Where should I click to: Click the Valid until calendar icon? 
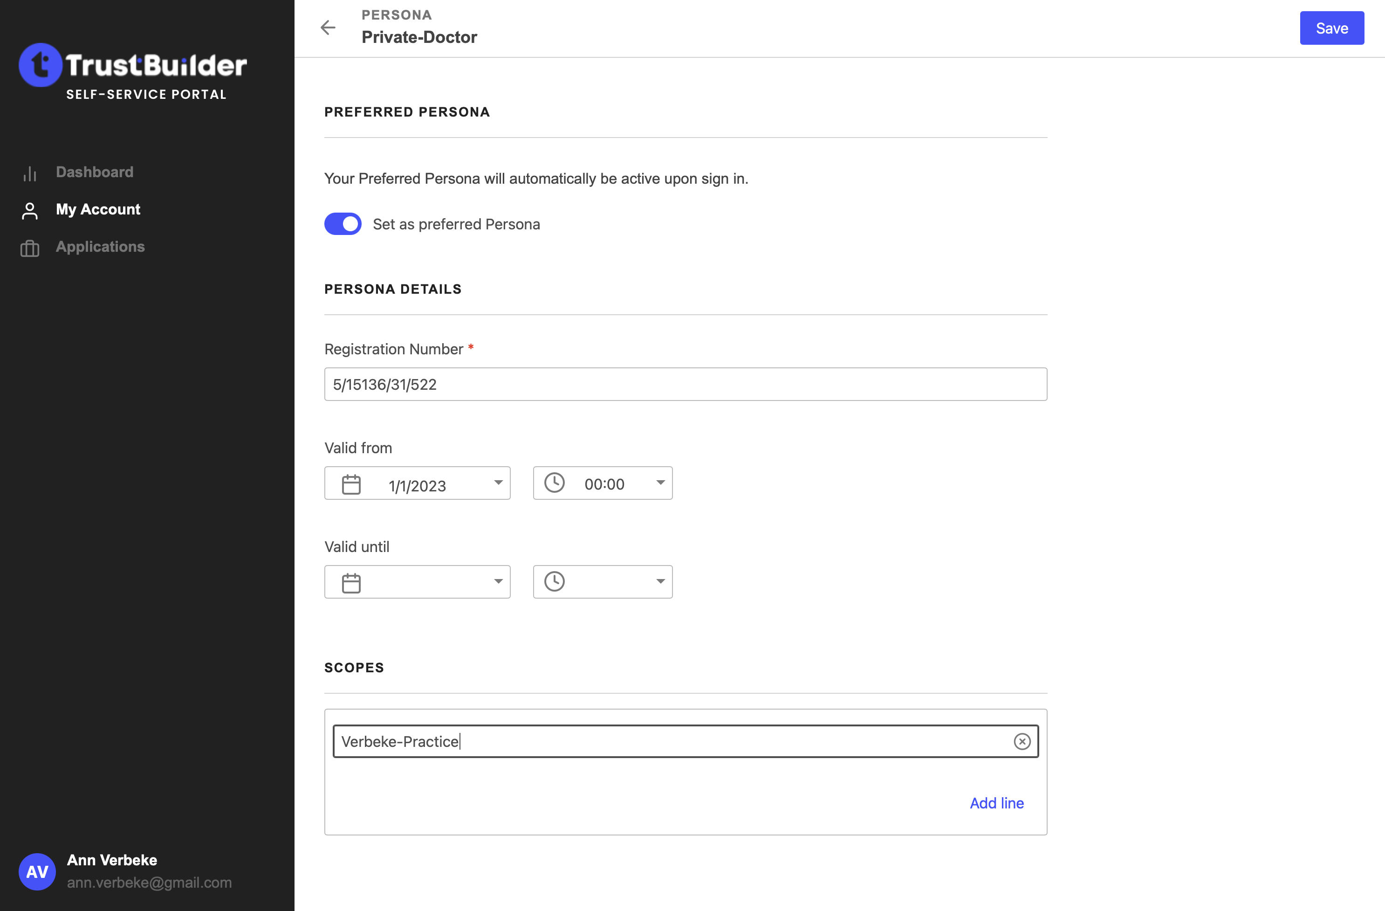point(351,583)
